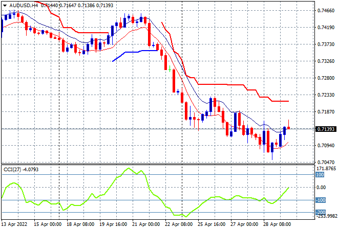Select the 22 Apr 08:00 time label
The image size is (338, 230).
(179, 224)
